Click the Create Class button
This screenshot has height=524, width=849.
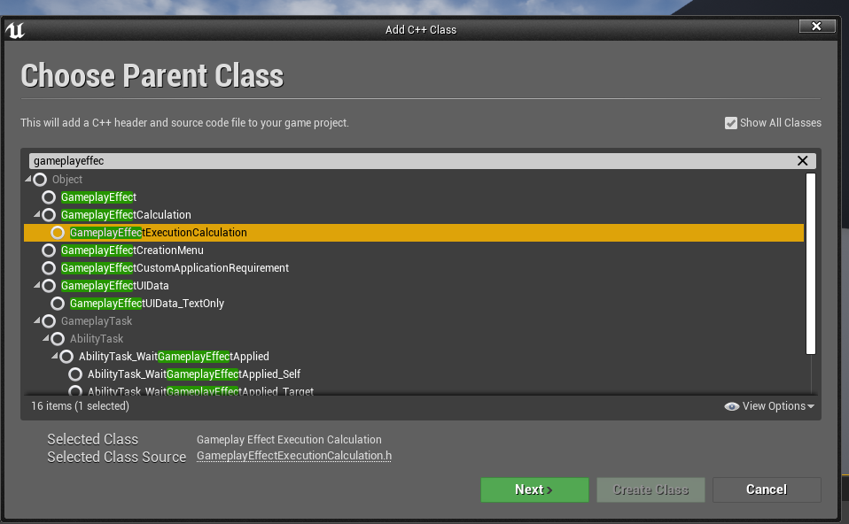click(650, 490)
